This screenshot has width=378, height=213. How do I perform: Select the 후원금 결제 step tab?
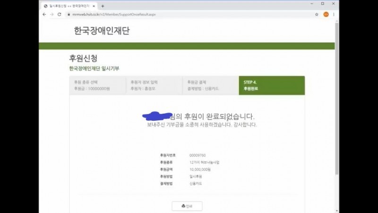(x=210, y=85)
